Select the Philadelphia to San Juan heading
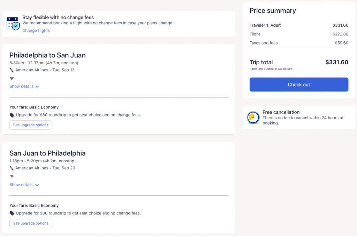The width and height of the screenshot is (357, 236). (x=47, y=55)
